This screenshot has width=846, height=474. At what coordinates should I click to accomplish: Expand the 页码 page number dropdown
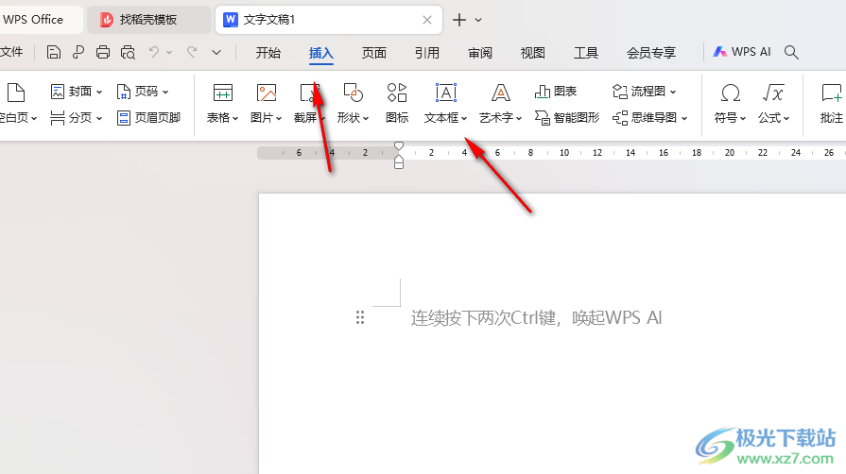click(x=165, y=93)
